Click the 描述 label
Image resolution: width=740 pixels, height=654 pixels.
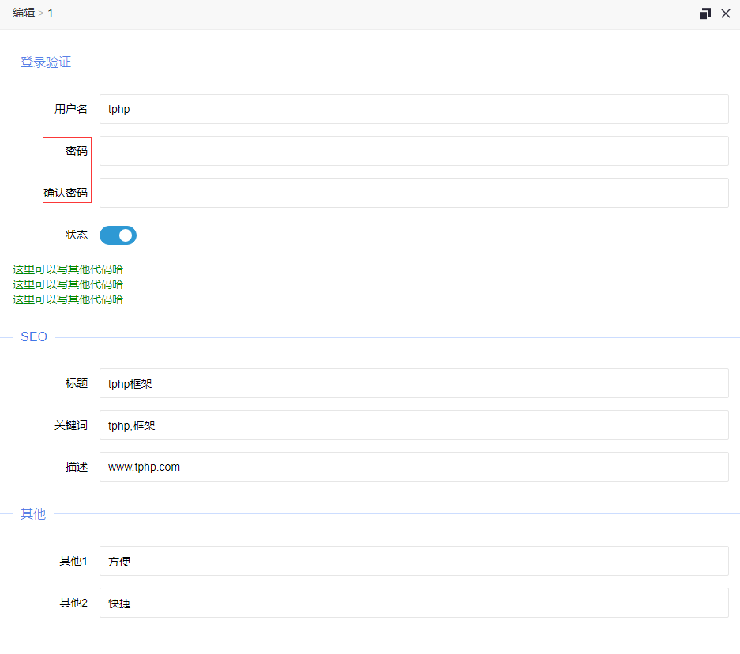coord(77,467)
